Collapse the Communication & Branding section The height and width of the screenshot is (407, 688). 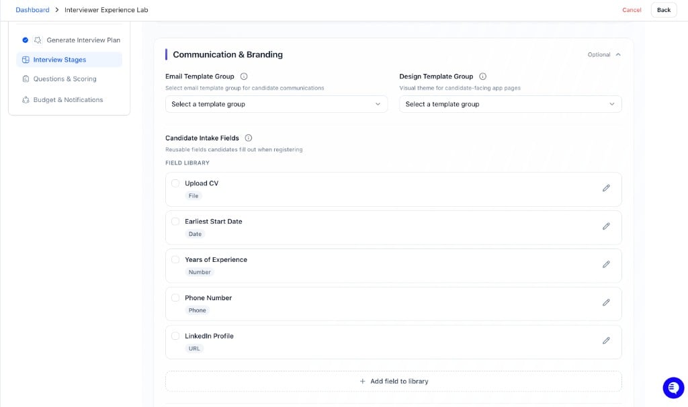tap(618, 54)
